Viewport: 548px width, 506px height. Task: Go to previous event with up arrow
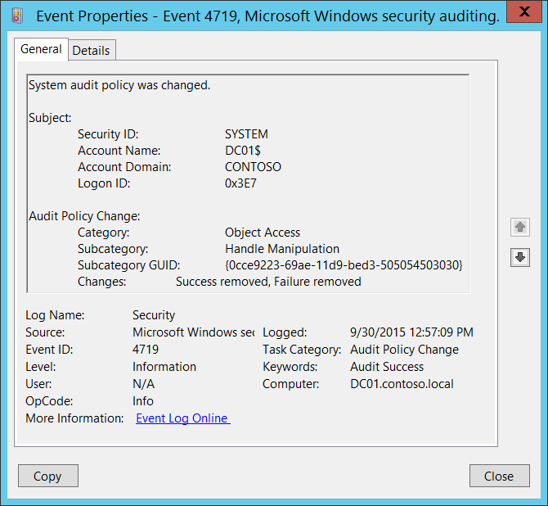point(519,228)
